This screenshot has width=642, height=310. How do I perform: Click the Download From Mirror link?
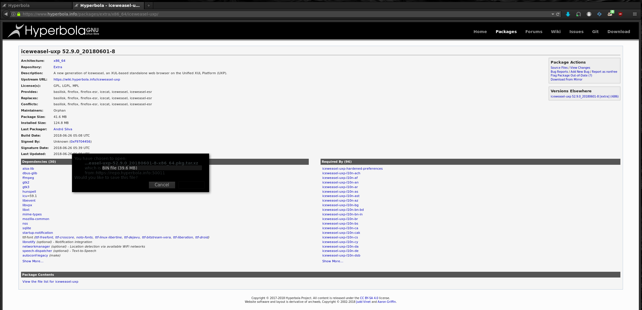[x=566, y=79]
